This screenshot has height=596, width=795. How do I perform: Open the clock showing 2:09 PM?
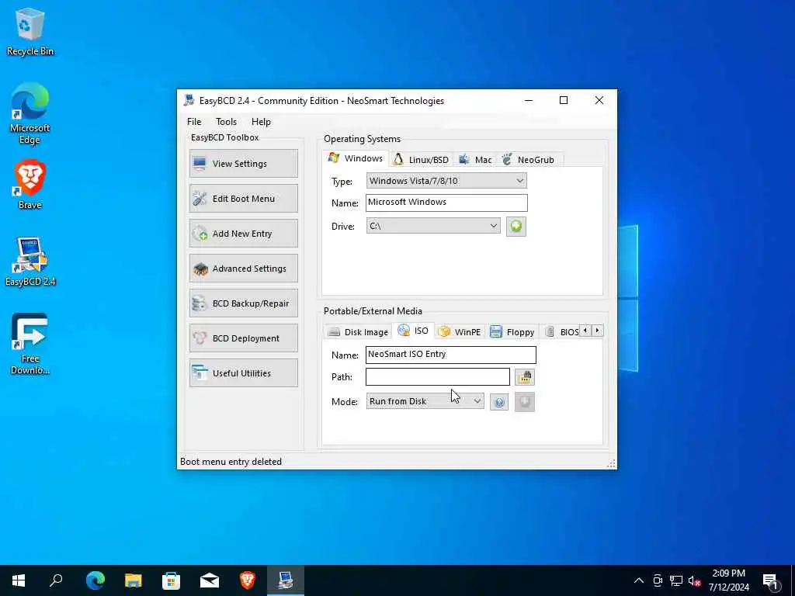[x=728, y=580]
